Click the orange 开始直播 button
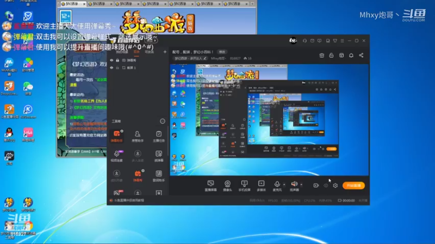 coord(353,185)
